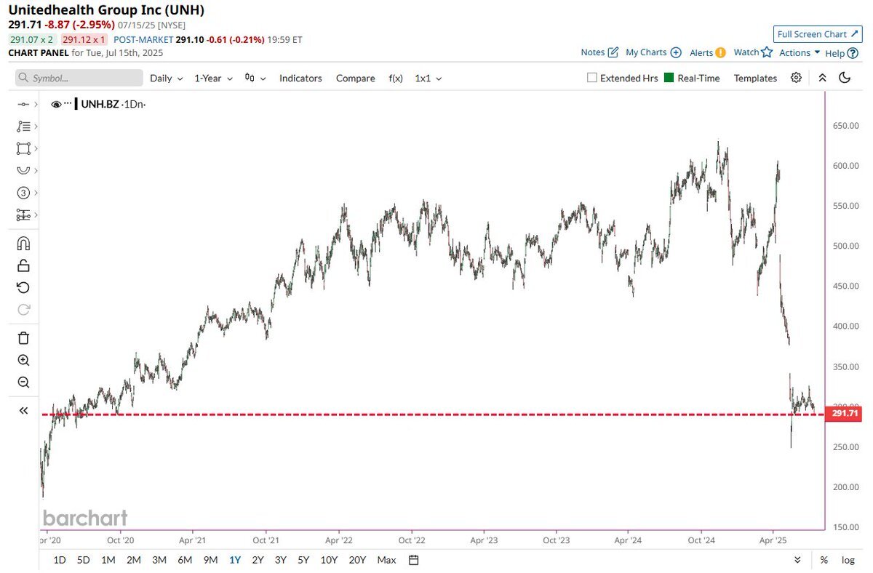Click the Watch link
The width and height of the screenshot is (873, 573).
(746, 52)
